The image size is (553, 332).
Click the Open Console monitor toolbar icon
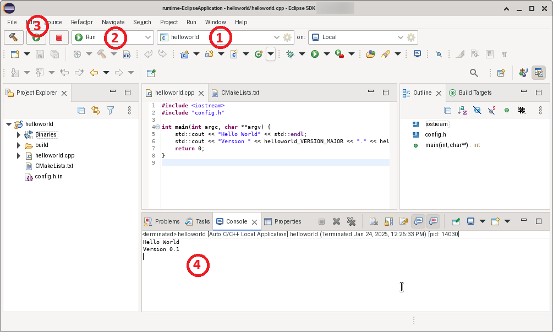(417, 54)
